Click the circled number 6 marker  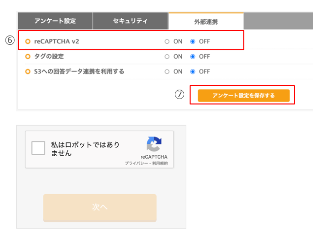coord(10,40)
